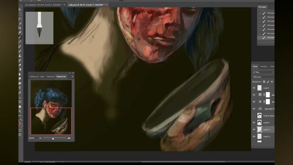Open the Navigator panel flyout menu
Screen dimensions: 293x165
click(72, 77)
